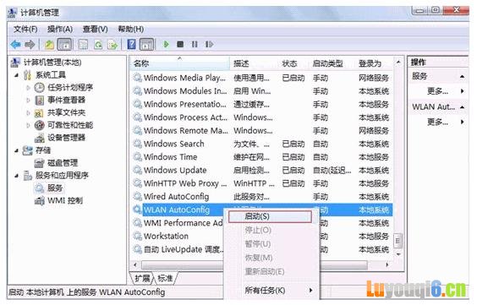The height and width of the screenshot is (305, 477).
Task: Sort by the 名称 column header
Action: [180, 63]
